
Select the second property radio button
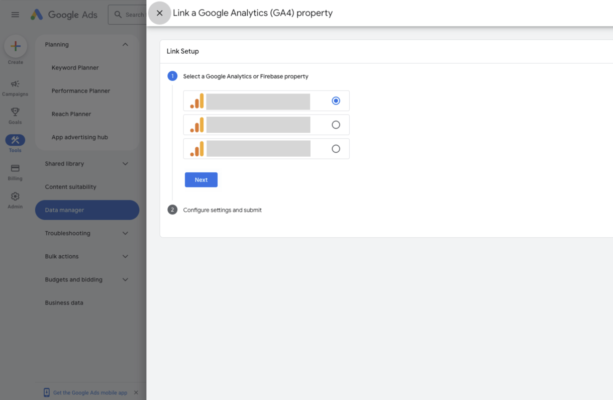(336, 125)
